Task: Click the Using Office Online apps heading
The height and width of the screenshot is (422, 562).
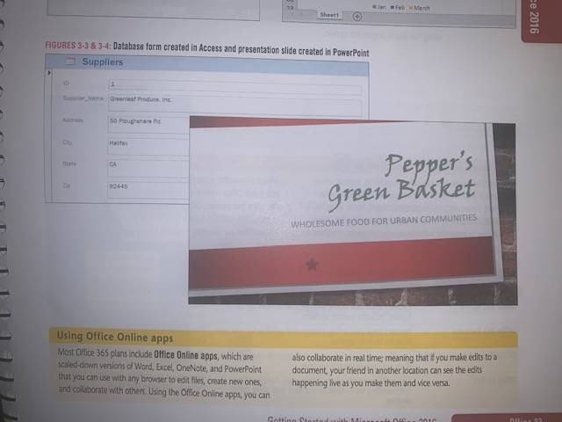Action: pyautogui.click(x=115, y=337)
